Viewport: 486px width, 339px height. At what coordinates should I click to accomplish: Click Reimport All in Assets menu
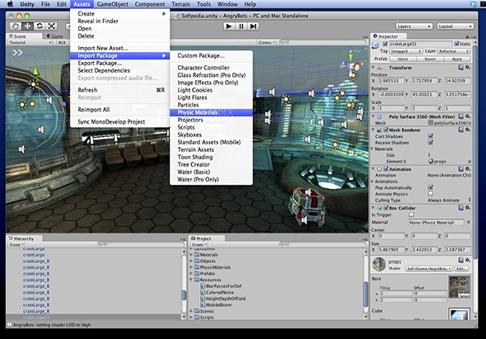tap(120, 110)
